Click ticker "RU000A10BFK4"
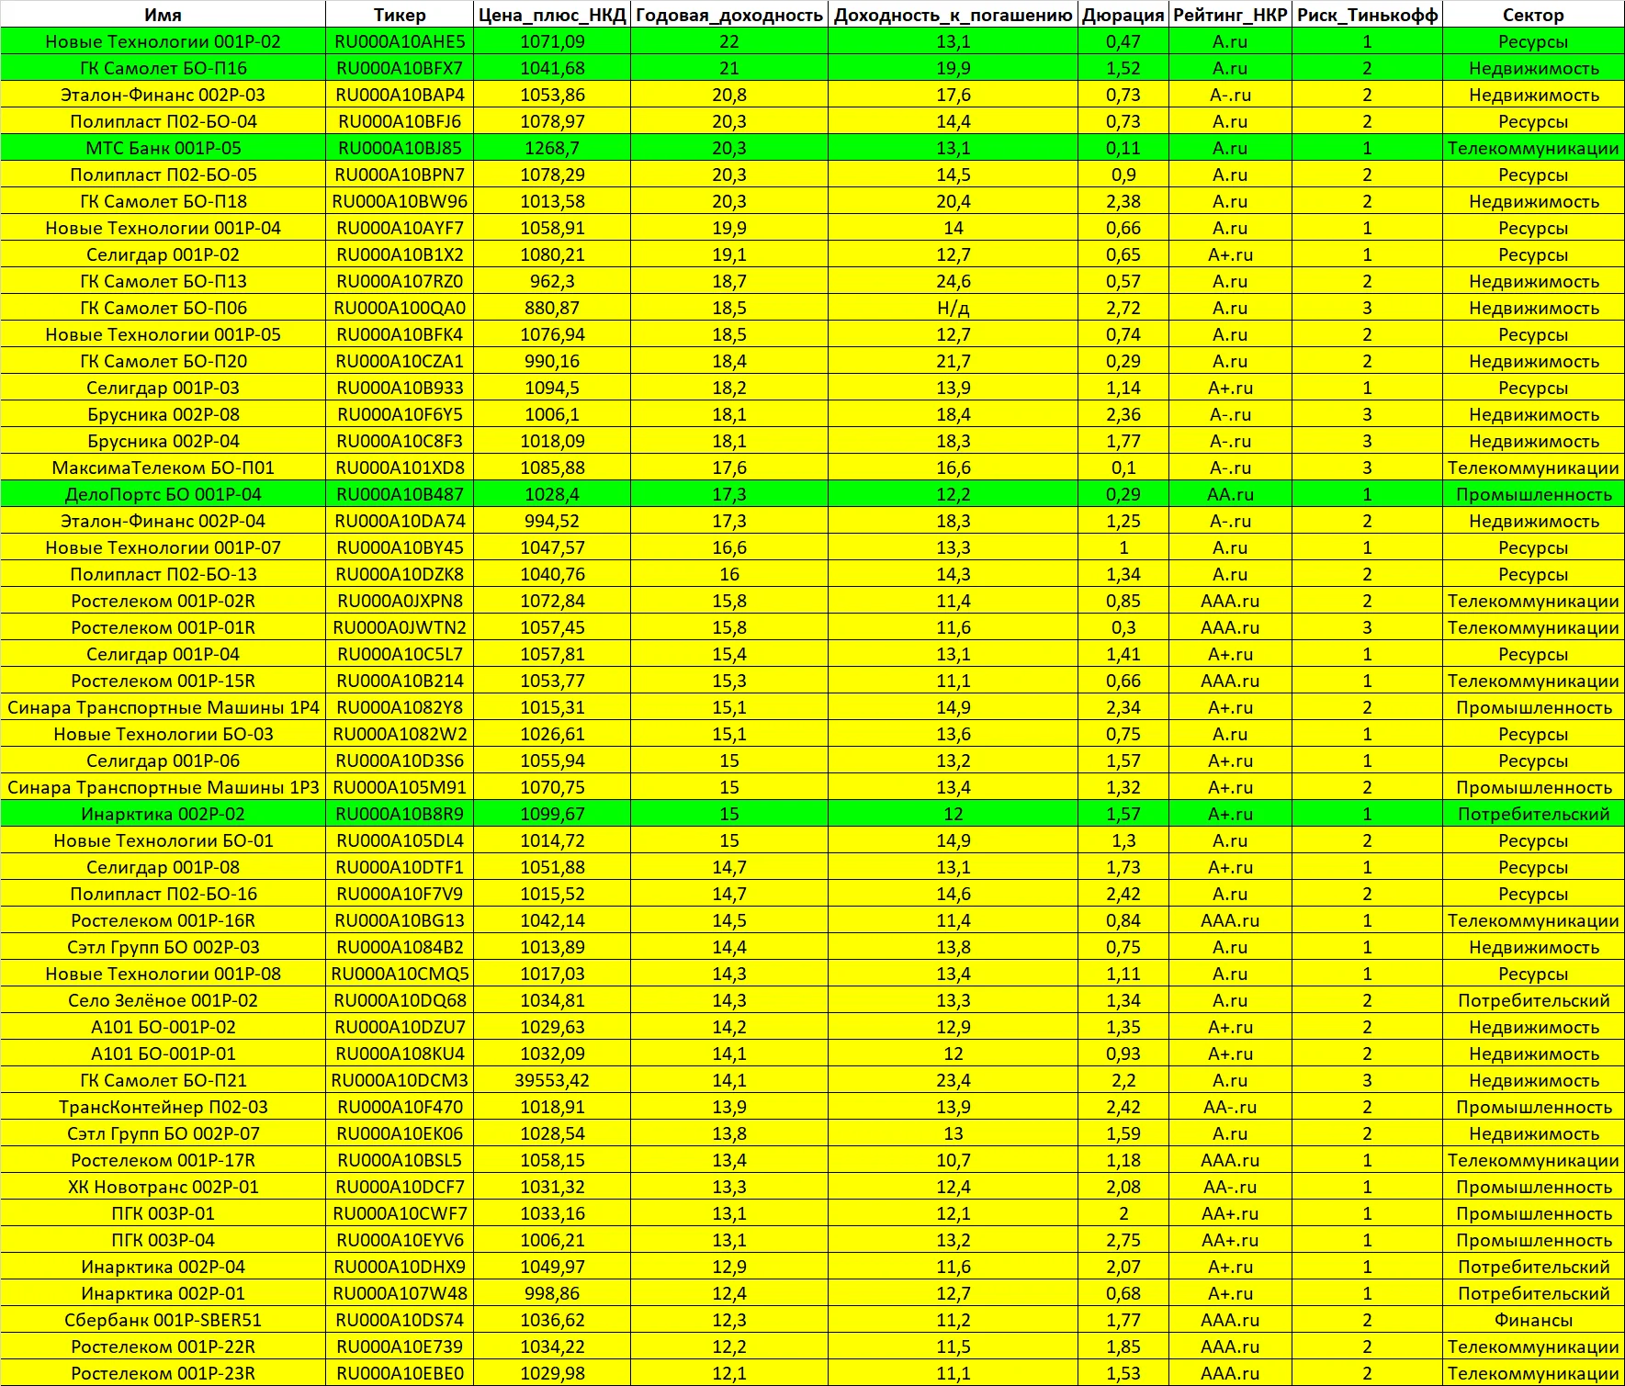Viewport: 1625px width, 1386px height. click(x=401, y=334)
